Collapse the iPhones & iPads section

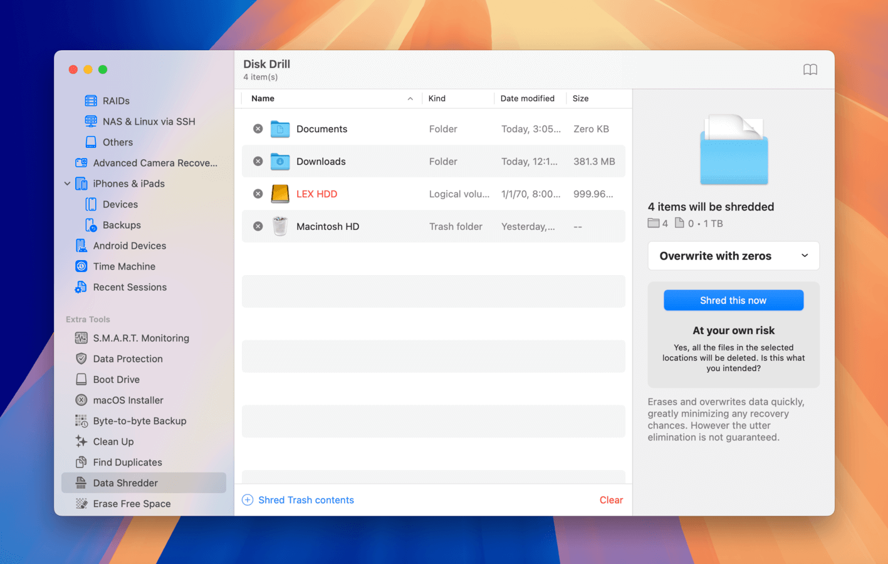(67, 184)
